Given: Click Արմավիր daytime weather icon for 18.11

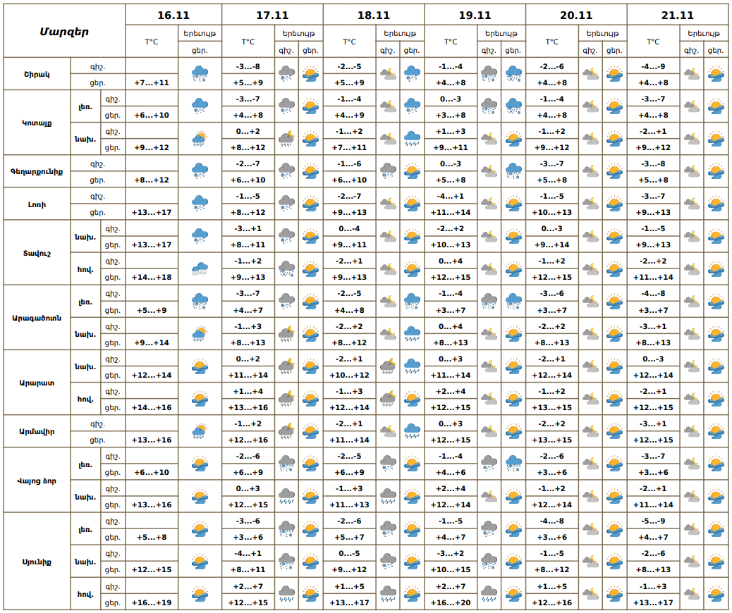Looking at the screenshot, I should click(413, 431).
